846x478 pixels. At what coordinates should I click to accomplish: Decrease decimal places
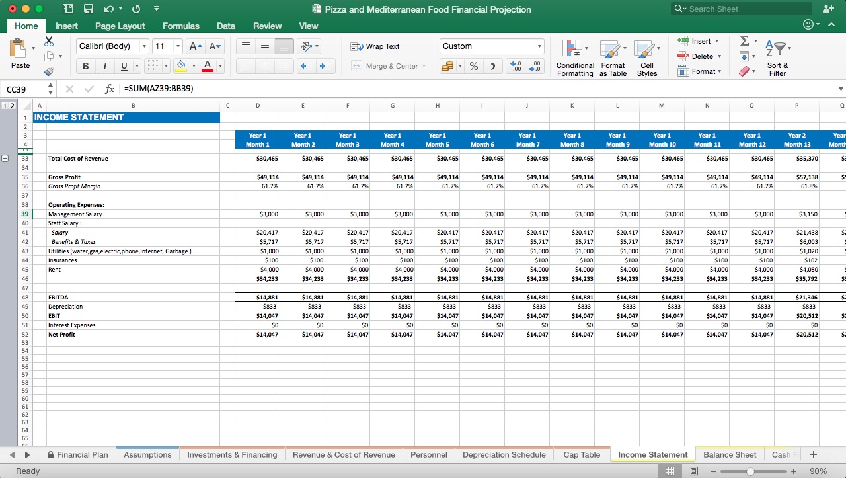(x=534, y=66)
